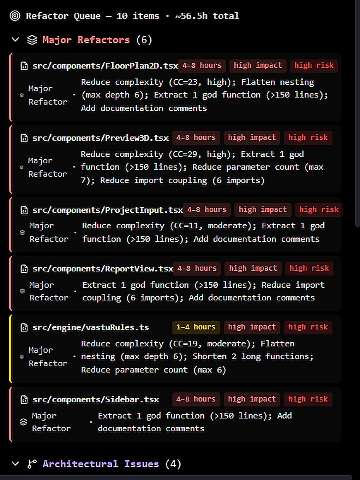
Task: Click the file icon for vastuRules.ts
Action: point(24,327)
